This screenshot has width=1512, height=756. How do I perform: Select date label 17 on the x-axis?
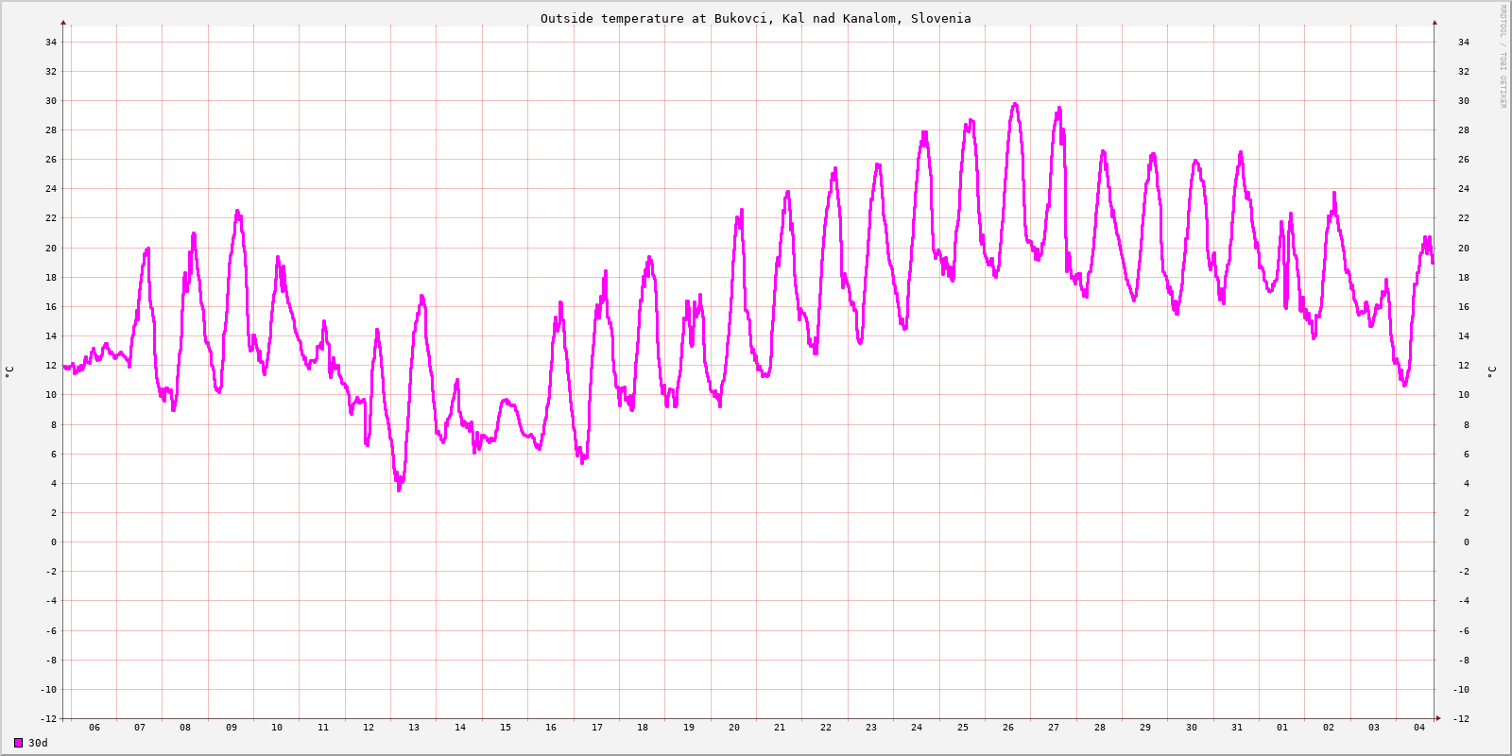point(597,728)
